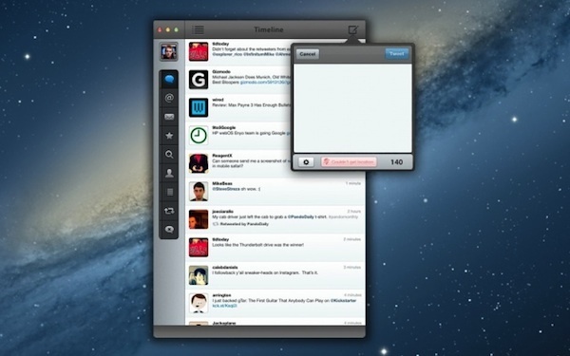Select the "HP webOS Enyo team" tweet text

[252, 133]
